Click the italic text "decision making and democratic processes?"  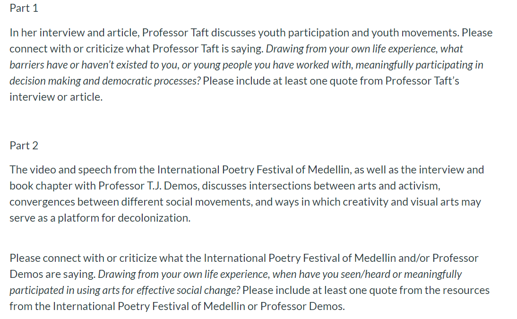point(105,81)
